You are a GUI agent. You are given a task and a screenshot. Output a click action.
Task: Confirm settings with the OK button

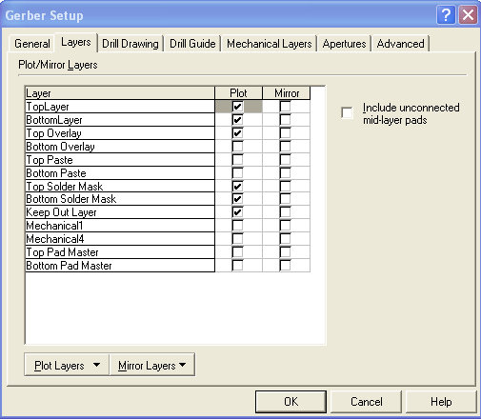[291, 402]
